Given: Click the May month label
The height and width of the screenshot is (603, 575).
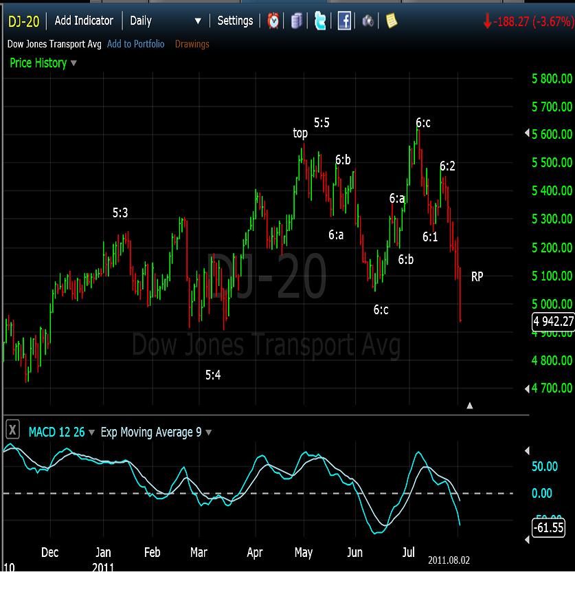Looking at the screenshot, I should [x=304, y=553].
